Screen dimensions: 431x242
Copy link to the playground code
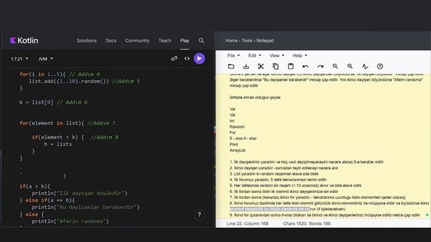coord(174,58)
